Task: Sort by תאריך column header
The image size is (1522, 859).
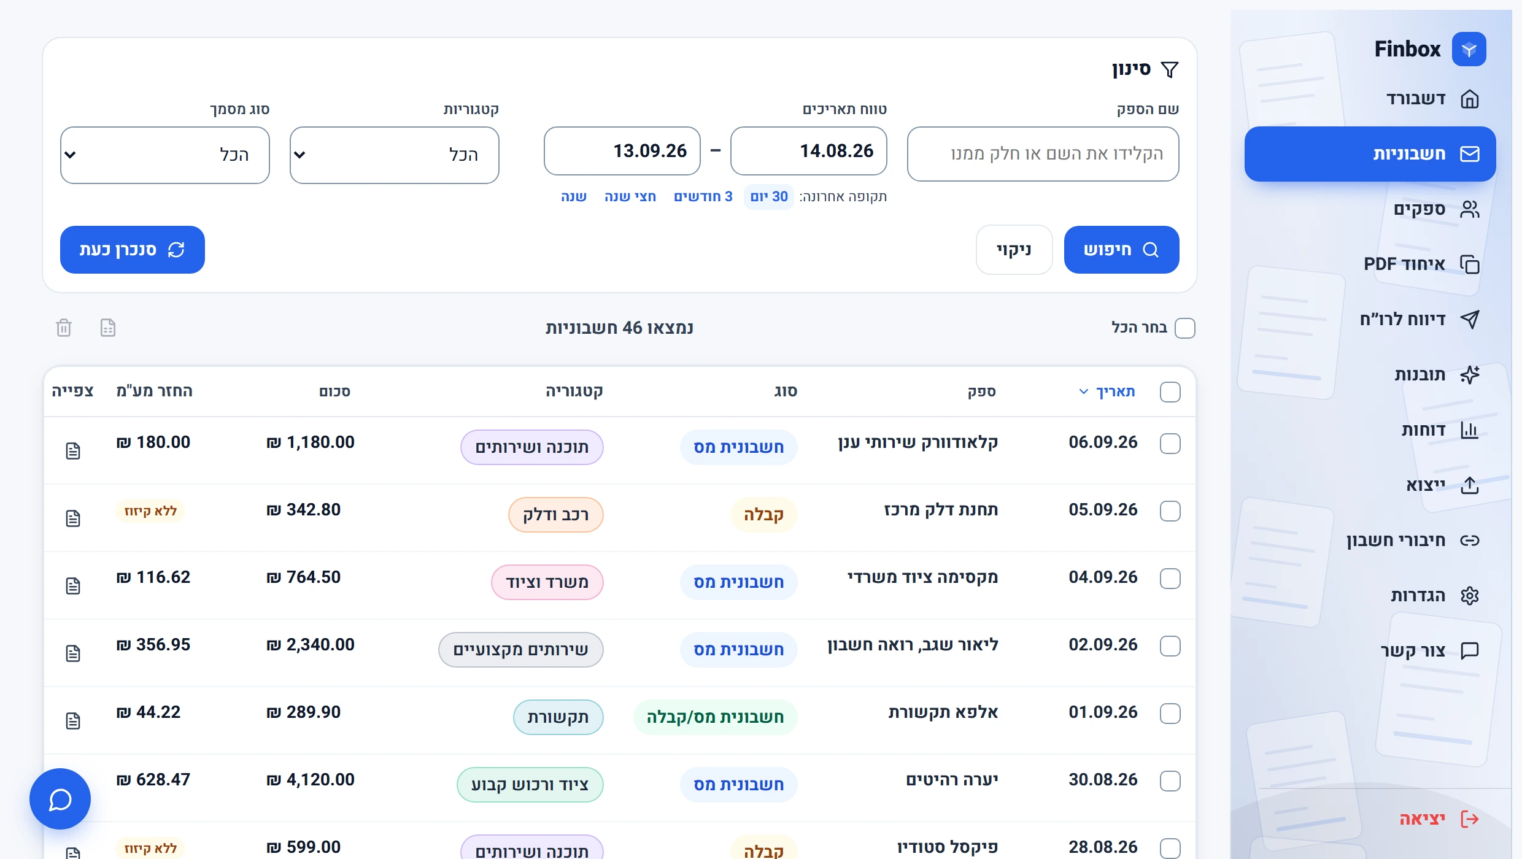Action: coord(1107,391)
